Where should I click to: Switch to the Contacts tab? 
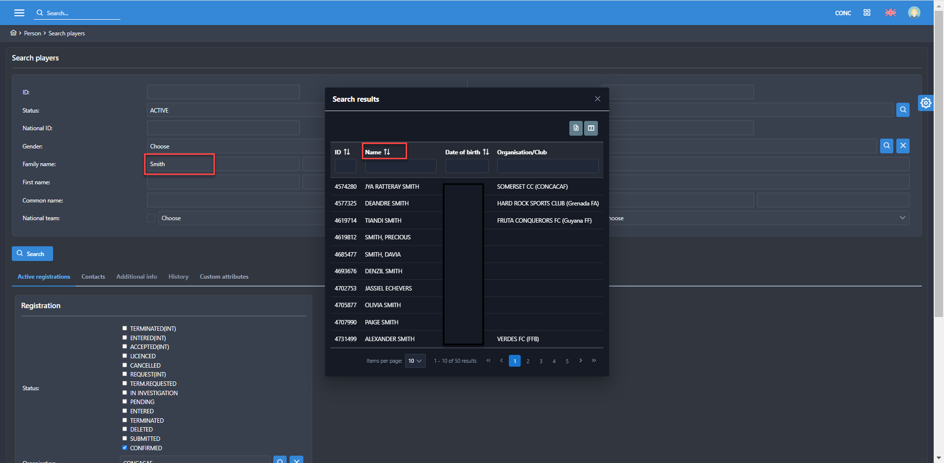tap(93, 277)
